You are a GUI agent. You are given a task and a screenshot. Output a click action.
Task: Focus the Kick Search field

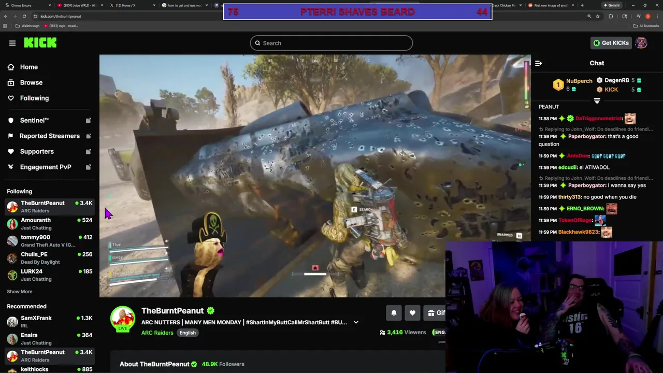click(331, 43)
